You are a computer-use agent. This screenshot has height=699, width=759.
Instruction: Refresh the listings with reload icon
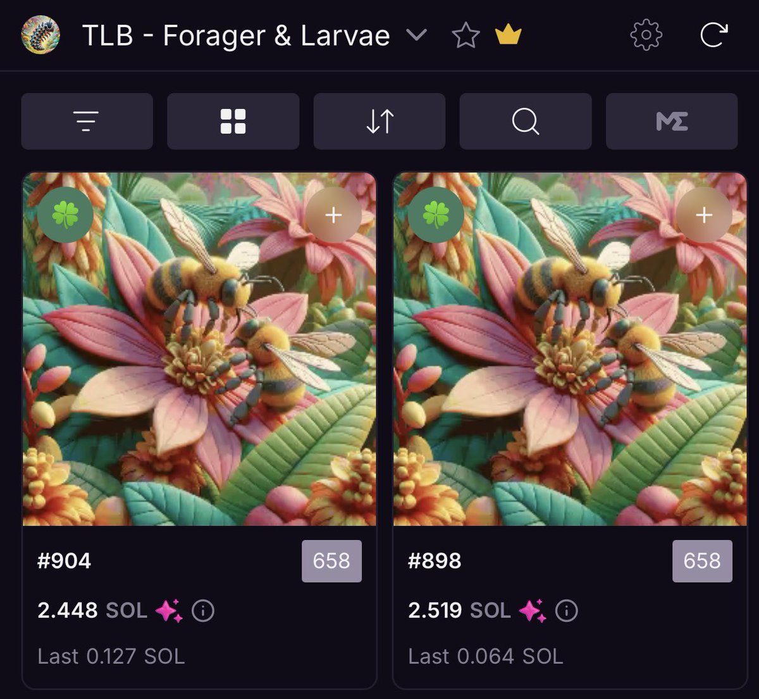[713, 35]
